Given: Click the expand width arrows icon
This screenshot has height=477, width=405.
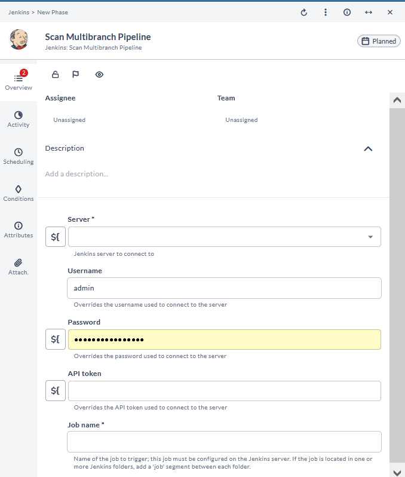Looking at the screenshot, I should click(369, 12).
